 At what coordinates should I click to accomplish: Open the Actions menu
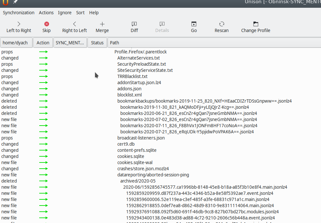tap(46, 13)
